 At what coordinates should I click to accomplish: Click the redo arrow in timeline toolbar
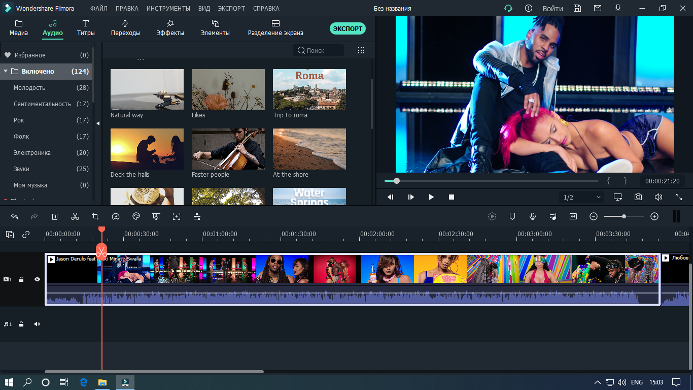point(34,216)
